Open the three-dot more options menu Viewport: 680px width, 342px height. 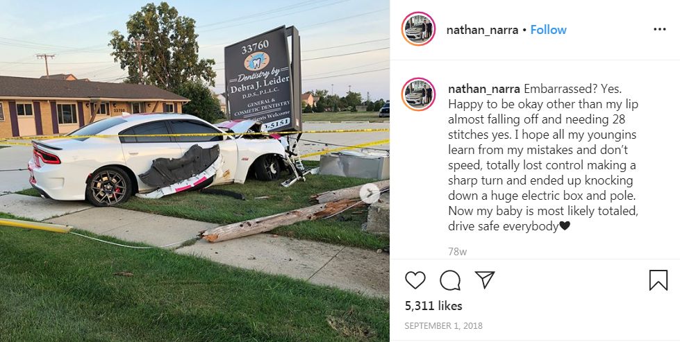(660, 29)
